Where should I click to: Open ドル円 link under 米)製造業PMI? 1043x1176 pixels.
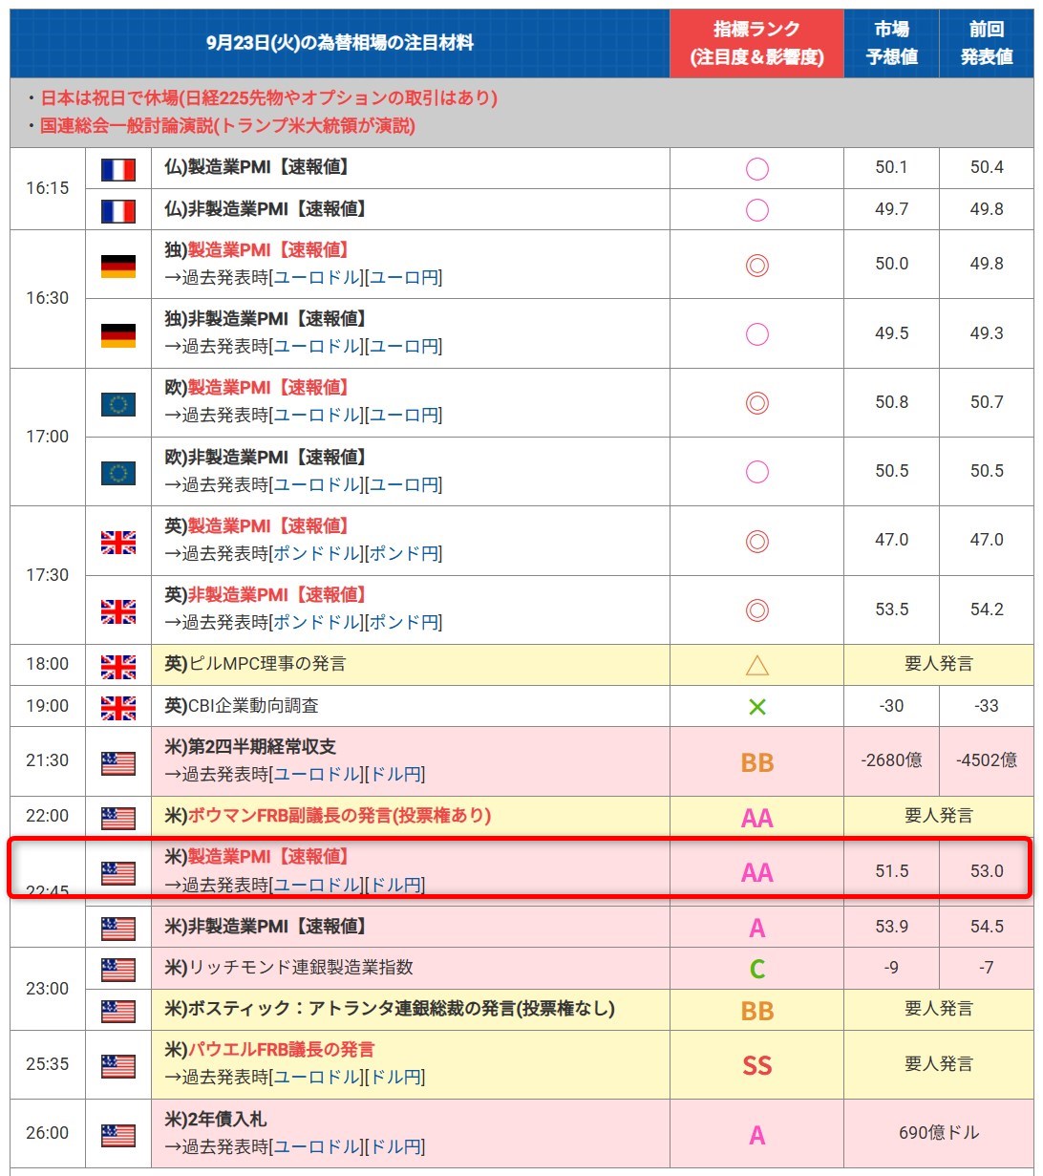point(396,886)
